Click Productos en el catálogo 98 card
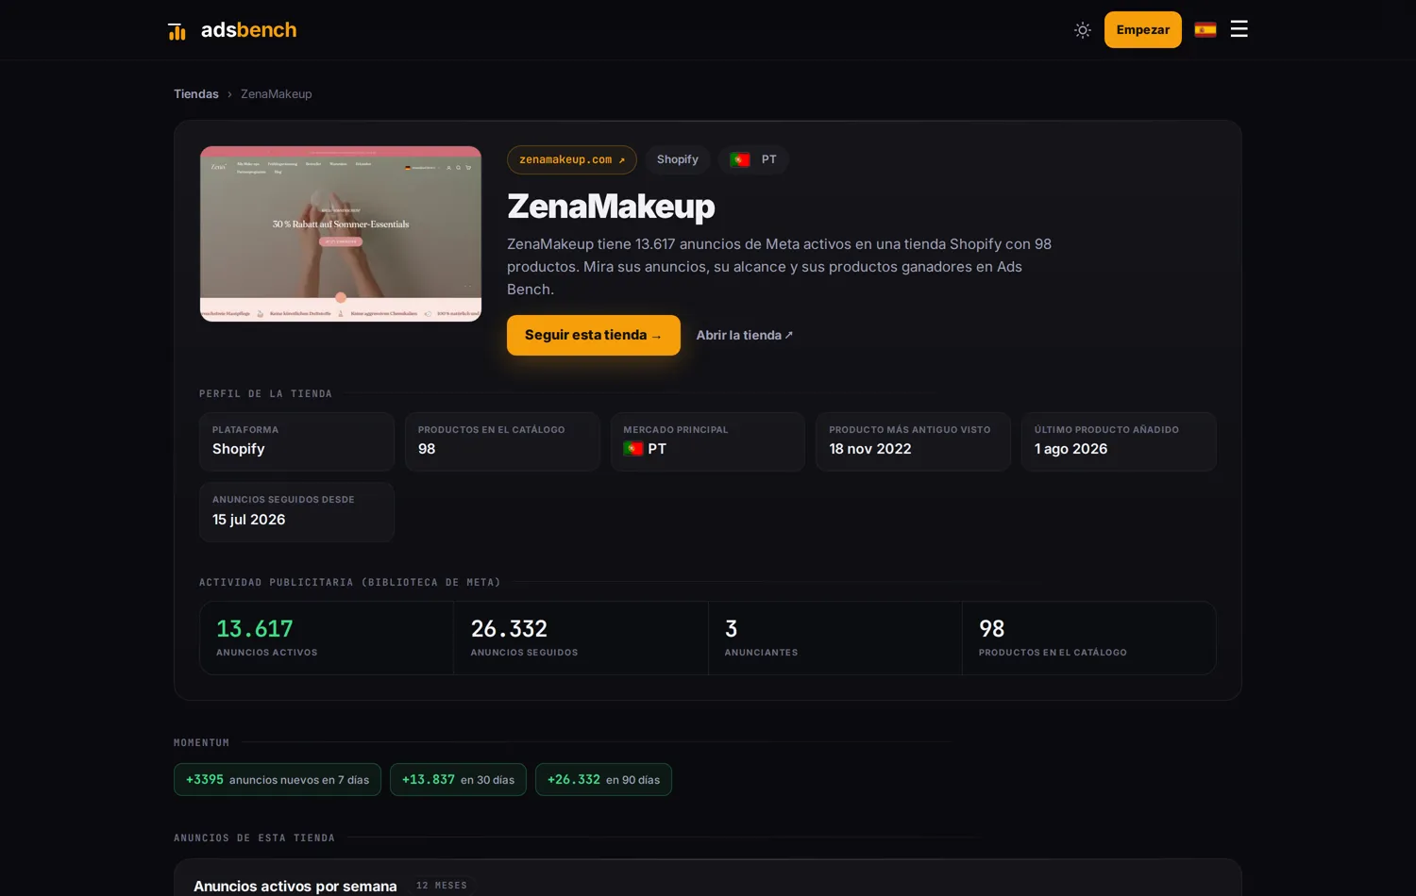The image size is (1416, 896). coord(502,441)
